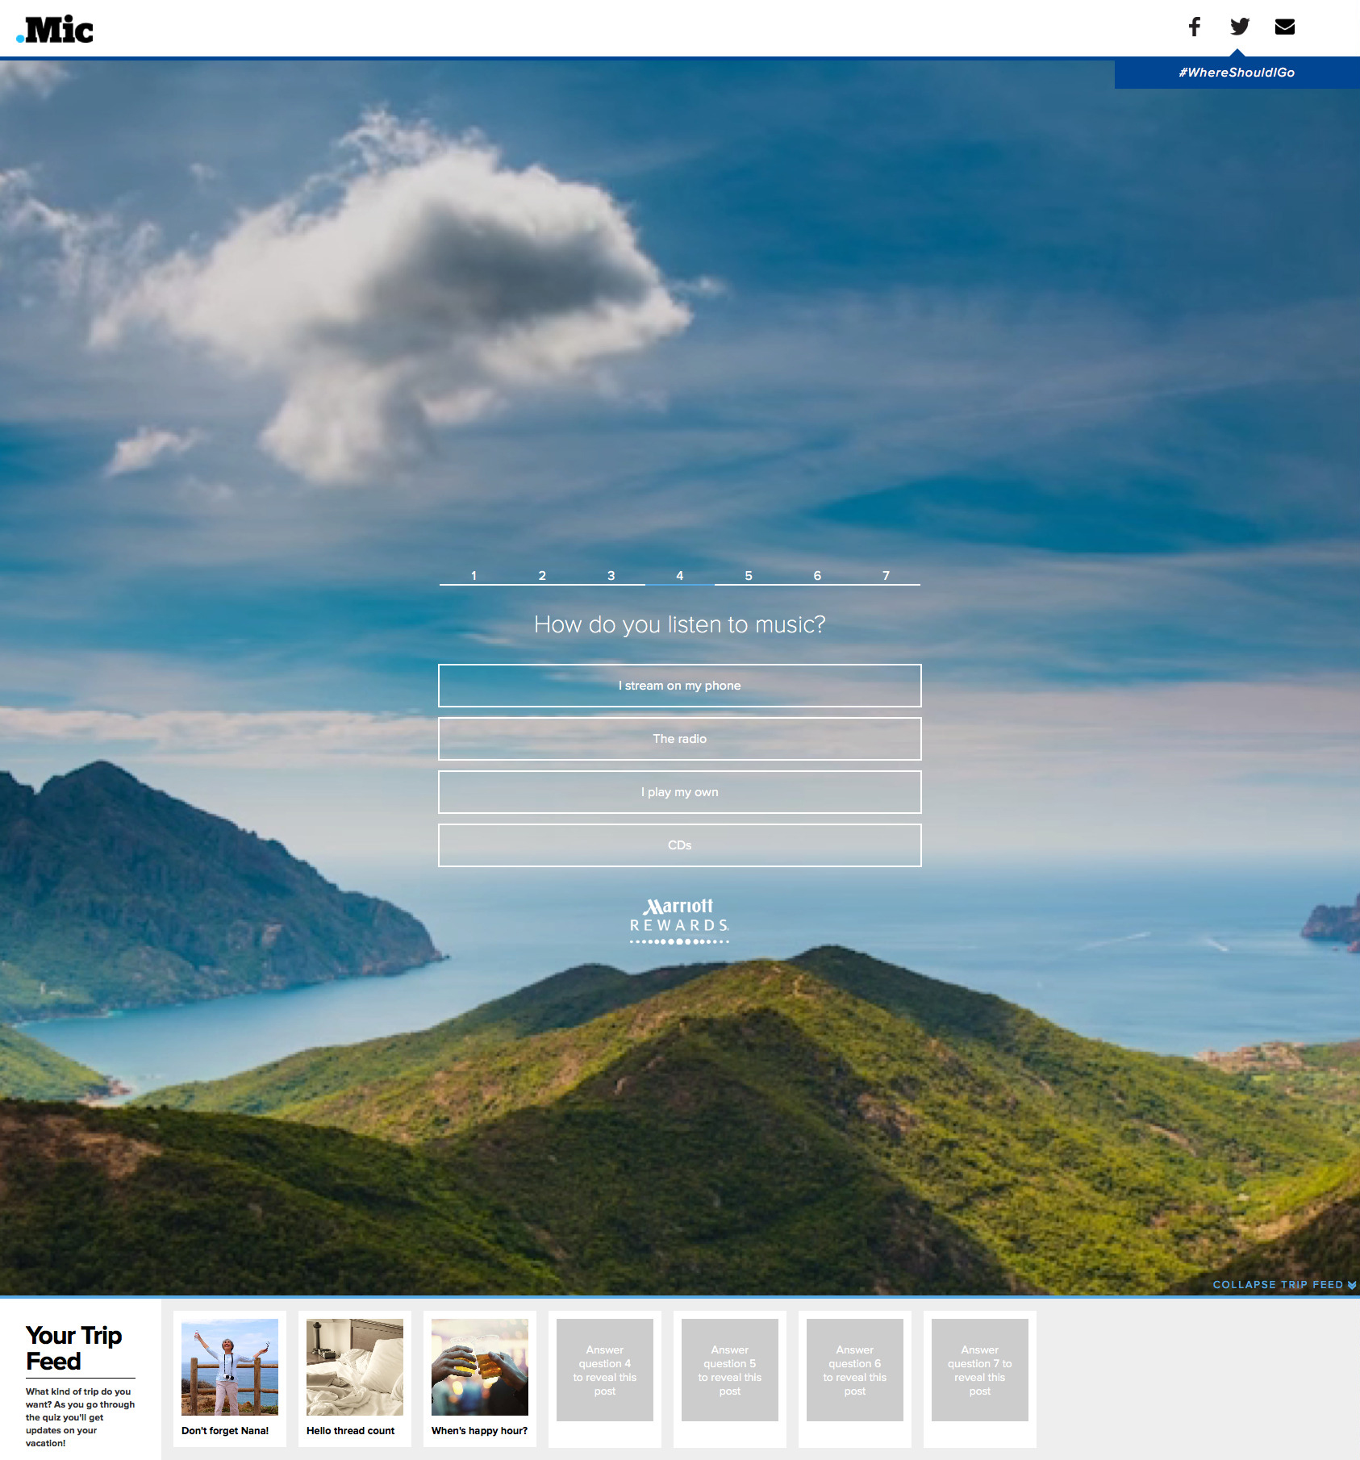Go to question 1 step
Screen dimensions: 1360x1460
[473, 575]
